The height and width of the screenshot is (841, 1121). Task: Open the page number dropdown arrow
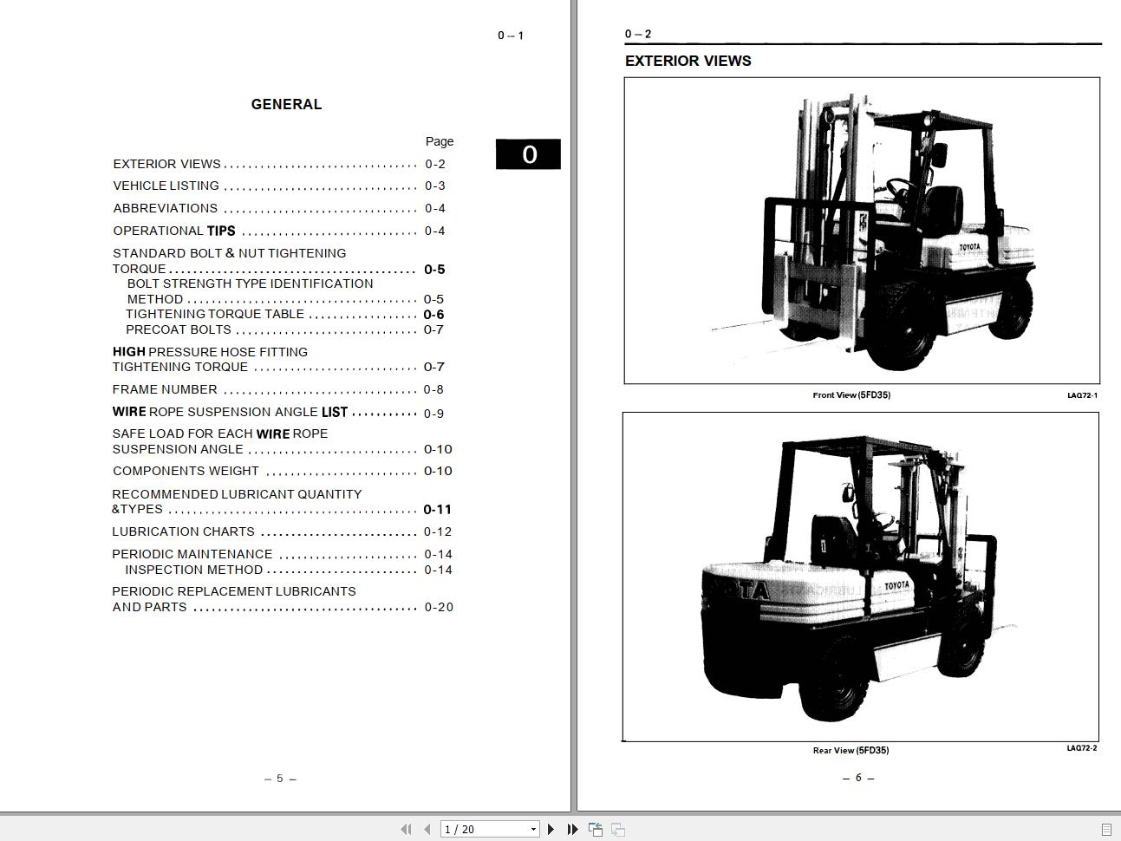(x=533, y=830)
